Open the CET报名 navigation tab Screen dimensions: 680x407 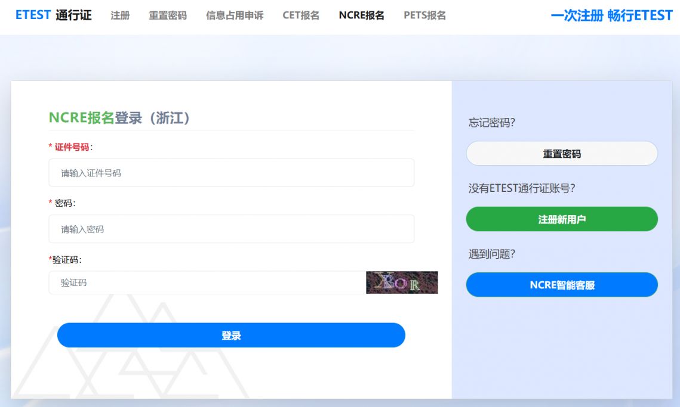pos(301,15)
